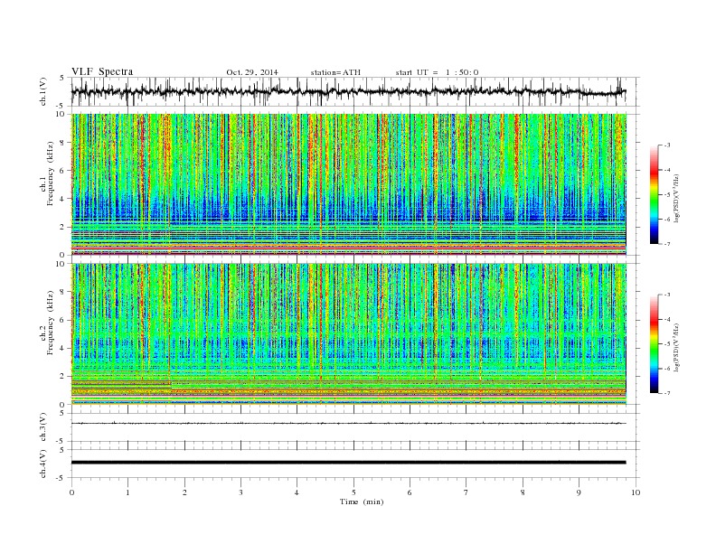Click the ch.3 flat waveform trace
Screen dimensions: 716x553
coord(348,424)
